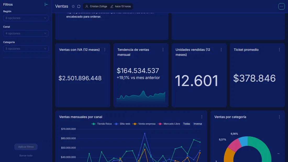Click the Cristian Zúñiga owner name
The height and width of the screenshot is (162, 288).
click(98, 7)
